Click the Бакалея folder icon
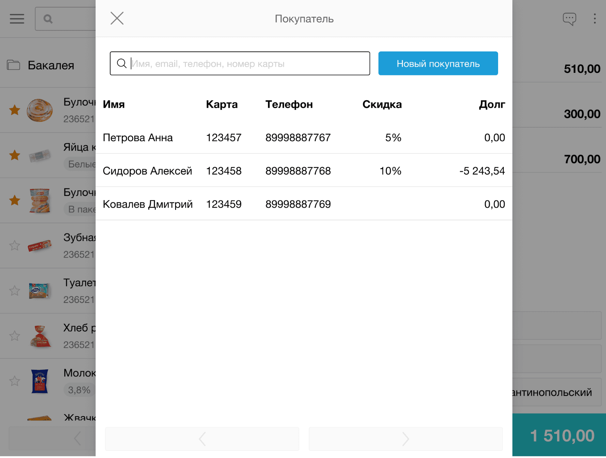606x458 pixels. 14,65
